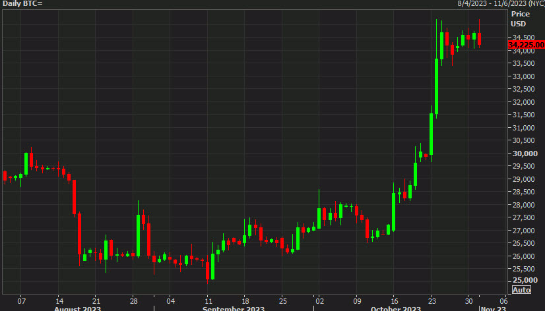Click the 11 date axis label
The image size is (545, 311).
tap(208, 301)
